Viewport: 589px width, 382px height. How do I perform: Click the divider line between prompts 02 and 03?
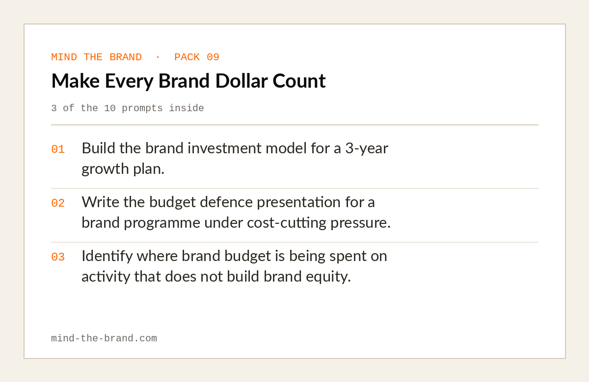[294, 242]
